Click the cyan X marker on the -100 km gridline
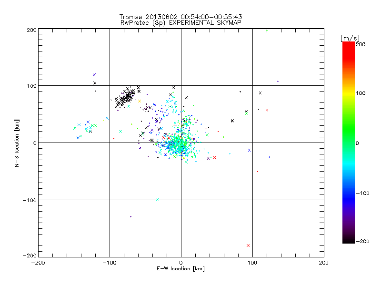 [158, 199]
